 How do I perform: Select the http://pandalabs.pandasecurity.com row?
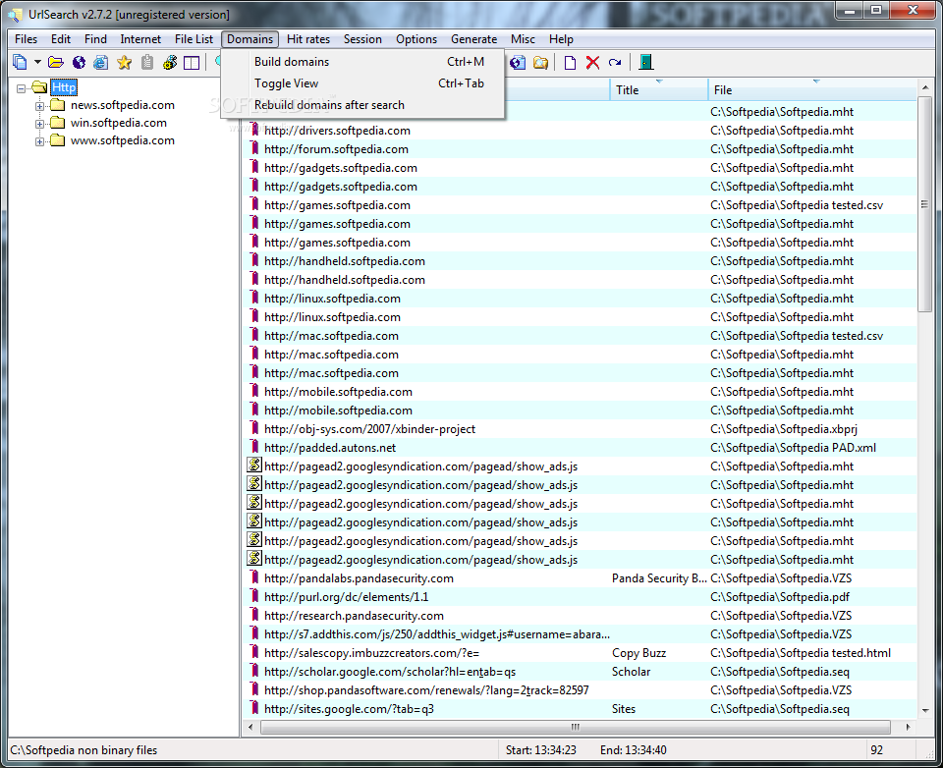(581, 577)
